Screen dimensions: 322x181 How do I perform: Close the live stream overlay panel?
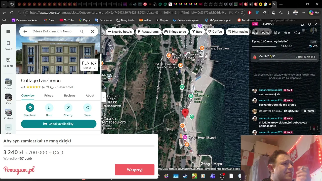[316, 24]
